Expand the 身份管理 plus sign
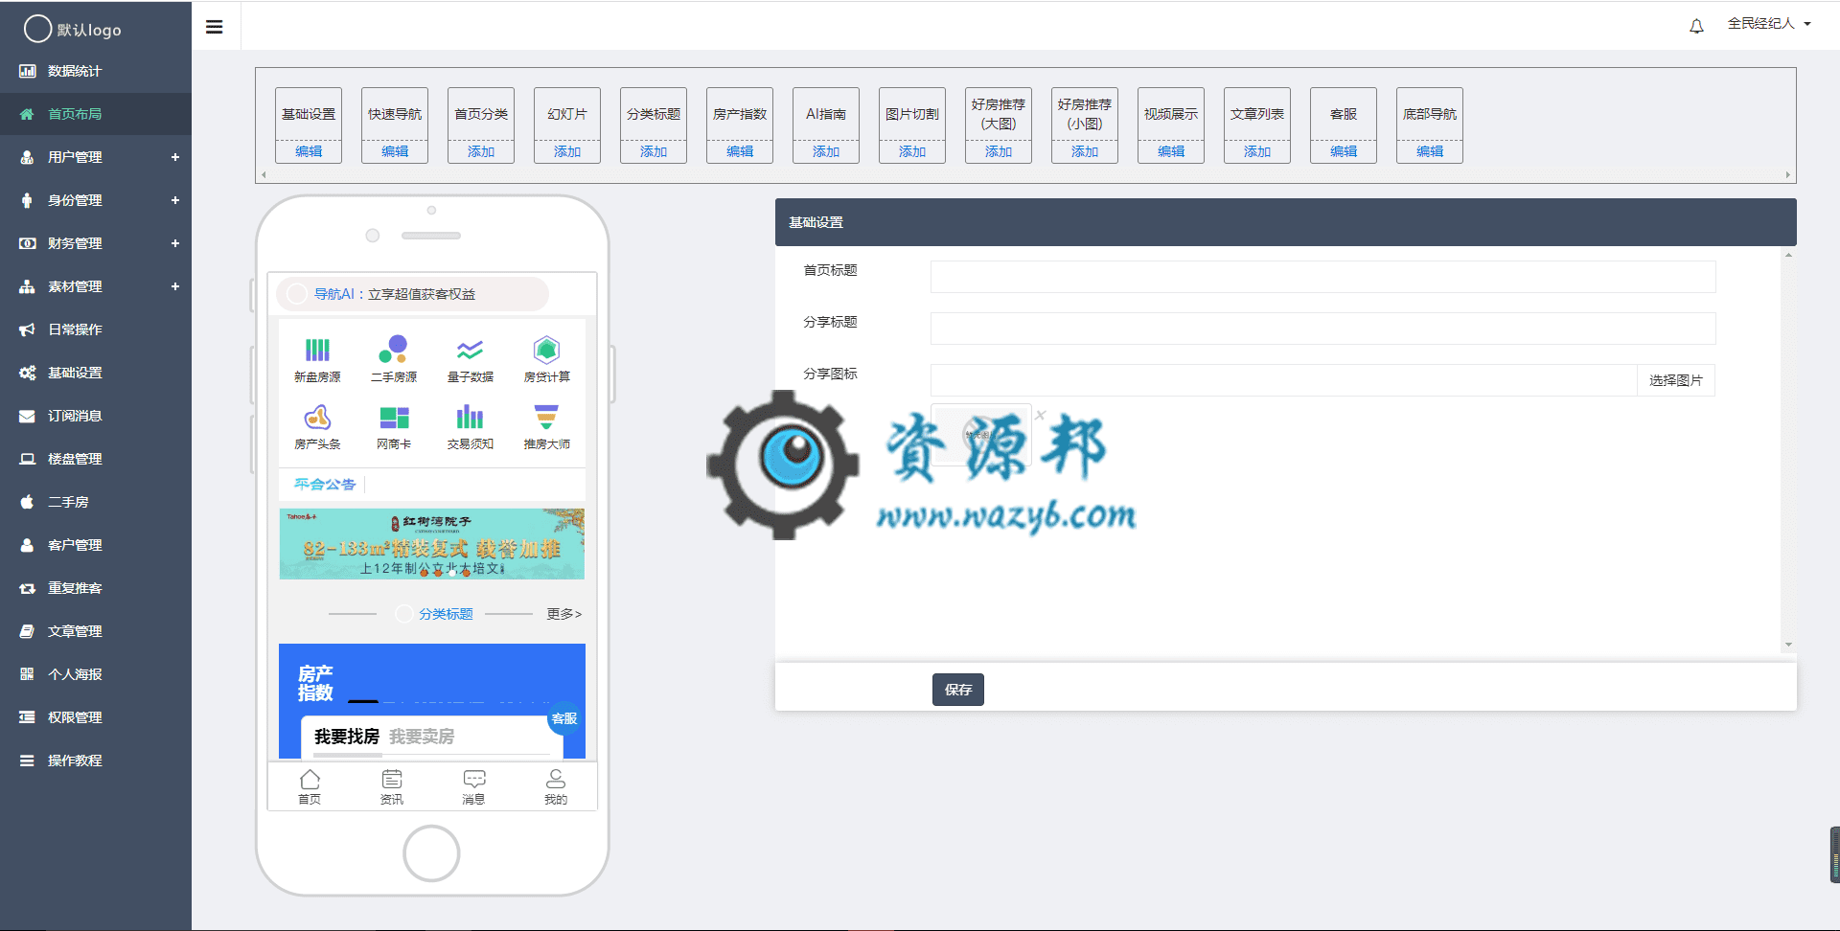 point(175,200)
